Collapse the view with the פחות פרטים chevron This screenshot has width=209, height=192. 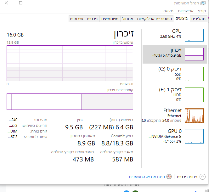[x=202, y=177]
